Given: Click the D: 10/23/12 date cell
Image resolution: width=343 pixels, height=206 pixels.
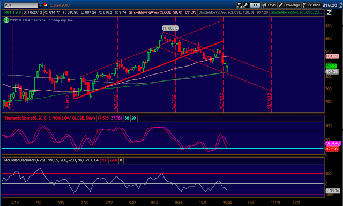Looking at the screenshot, I should [33, 13].
